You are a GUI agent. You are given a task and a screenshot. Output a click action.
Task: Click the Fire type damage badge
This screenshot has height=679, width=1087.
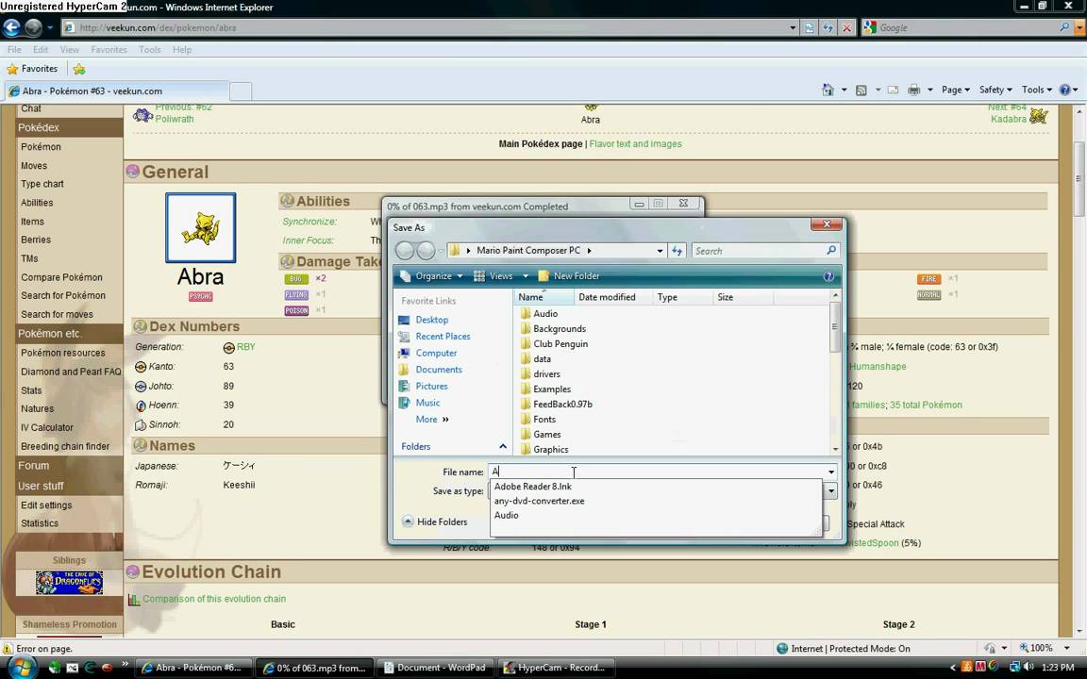(928, 278)
